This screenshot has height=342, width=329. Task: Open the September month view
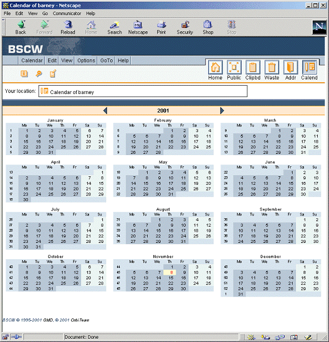pos(270,209)
